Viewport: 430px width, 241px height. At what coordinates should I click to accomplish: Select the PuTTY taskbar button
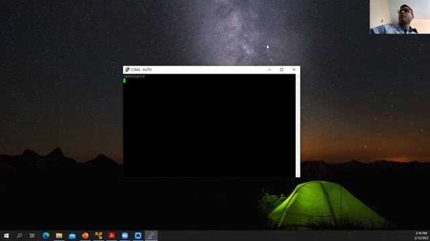point(151,235)
